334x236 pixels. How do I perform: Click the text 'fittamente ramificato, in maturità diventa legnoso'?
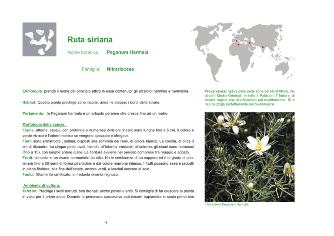(77, 174)
